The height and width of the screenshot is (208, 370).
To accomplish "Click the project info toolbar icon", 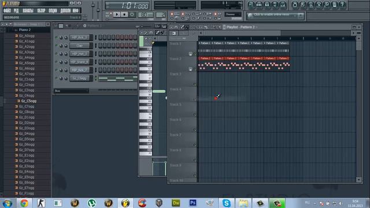I will click(335, 5).
